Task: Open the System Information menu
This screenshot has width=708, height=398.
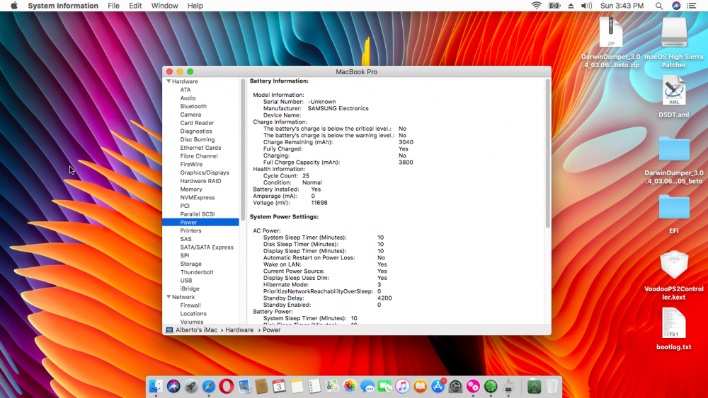Action: 63,6
